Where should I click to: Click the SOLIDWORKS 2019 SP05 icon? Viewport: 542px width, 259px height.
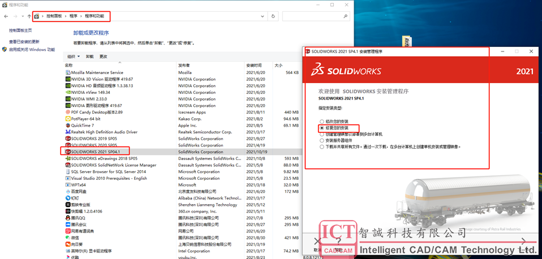pos(68,139)
